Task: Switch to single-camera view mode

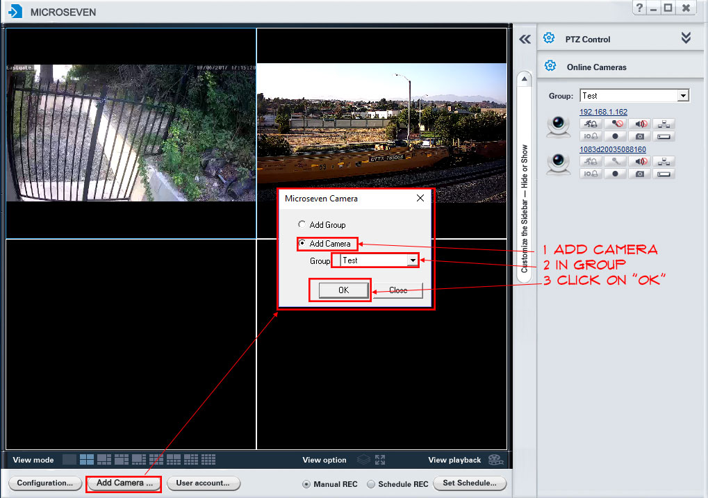Action: [69, 460]
